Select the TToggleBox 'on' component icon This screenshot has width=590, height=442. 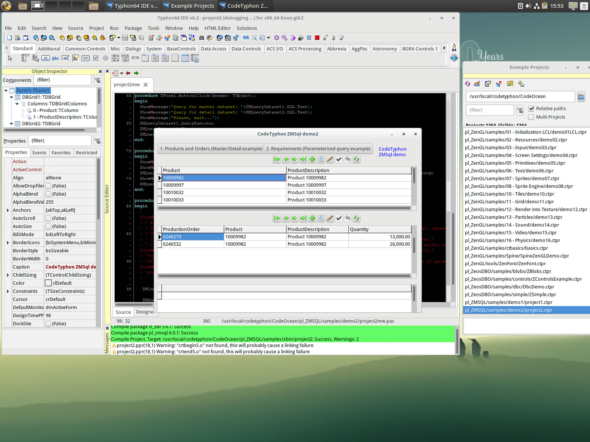pos(86,58)
